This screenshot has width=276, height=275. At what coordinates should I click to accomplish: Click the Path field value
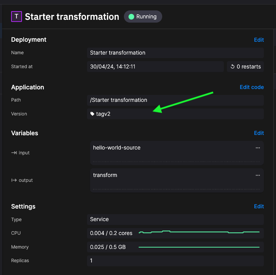(x=175, y=100)
